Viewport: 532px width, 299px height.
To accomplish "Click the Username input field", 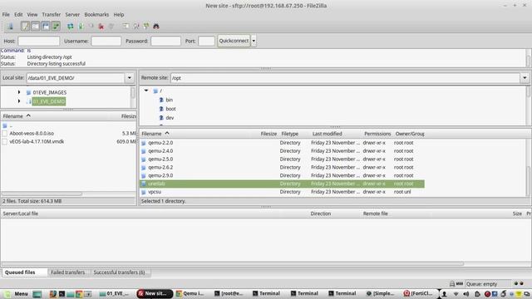I will pyautogui.click(x=106, y=41).
